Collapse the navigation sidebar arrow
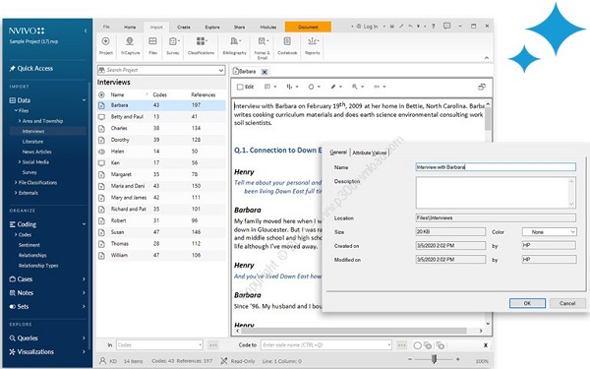 click(86, 31)
